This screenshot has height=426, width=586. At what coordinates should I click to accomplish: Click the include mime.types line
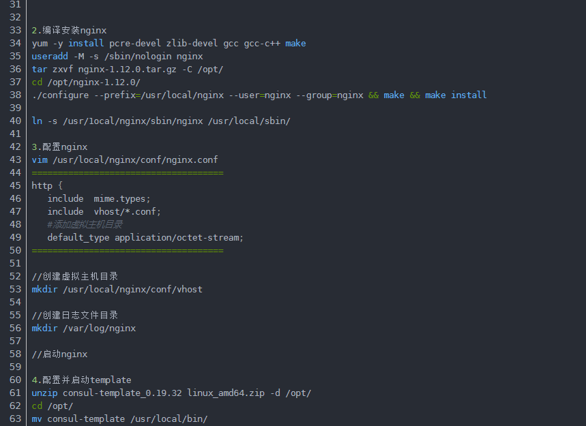(99, 198)
